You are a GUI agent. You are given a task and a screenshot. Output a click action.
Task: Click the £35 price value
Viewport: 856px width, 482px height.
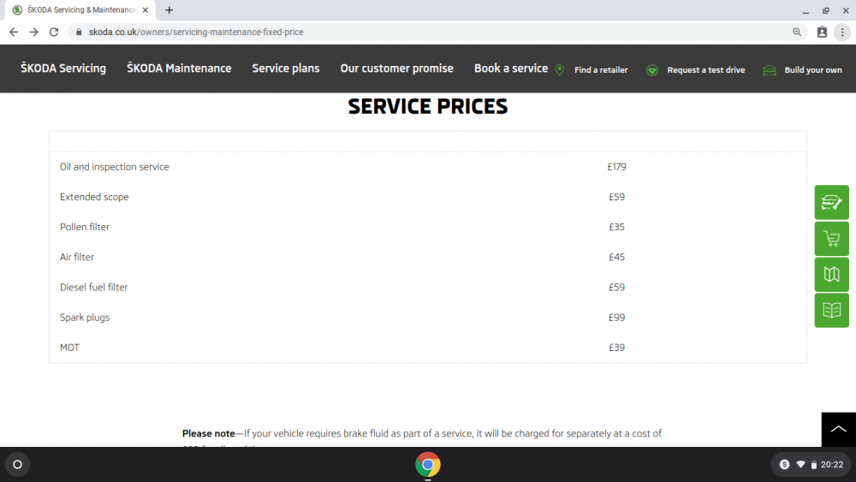click(617, 227)
